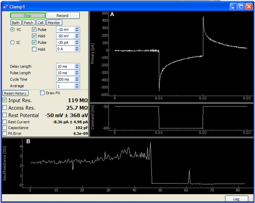This screenshot has width=255, height=203.
Task: Click the Command (mV) axis label
Action: pyautogui.click(x=93, y=117)
